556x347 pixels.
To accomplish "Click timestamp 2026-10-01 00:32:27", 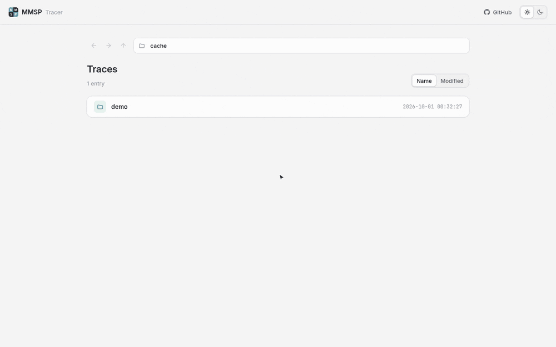I will click(432, 107).
